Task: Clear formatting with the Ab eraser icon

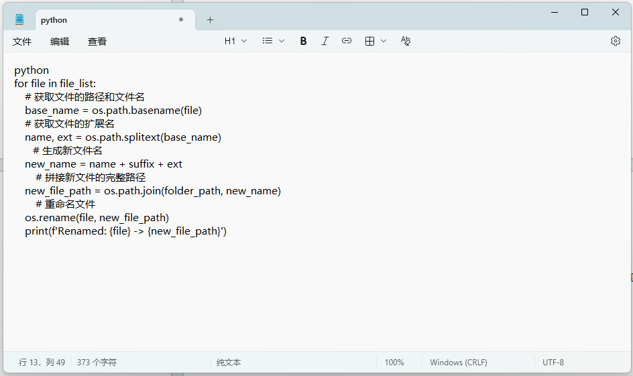Action: point(405,41)
